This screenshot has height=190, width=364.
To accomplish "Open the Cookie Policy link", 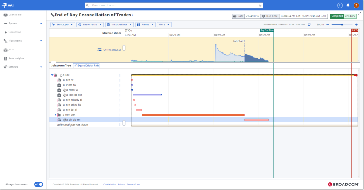I will [x=109, y=185].
